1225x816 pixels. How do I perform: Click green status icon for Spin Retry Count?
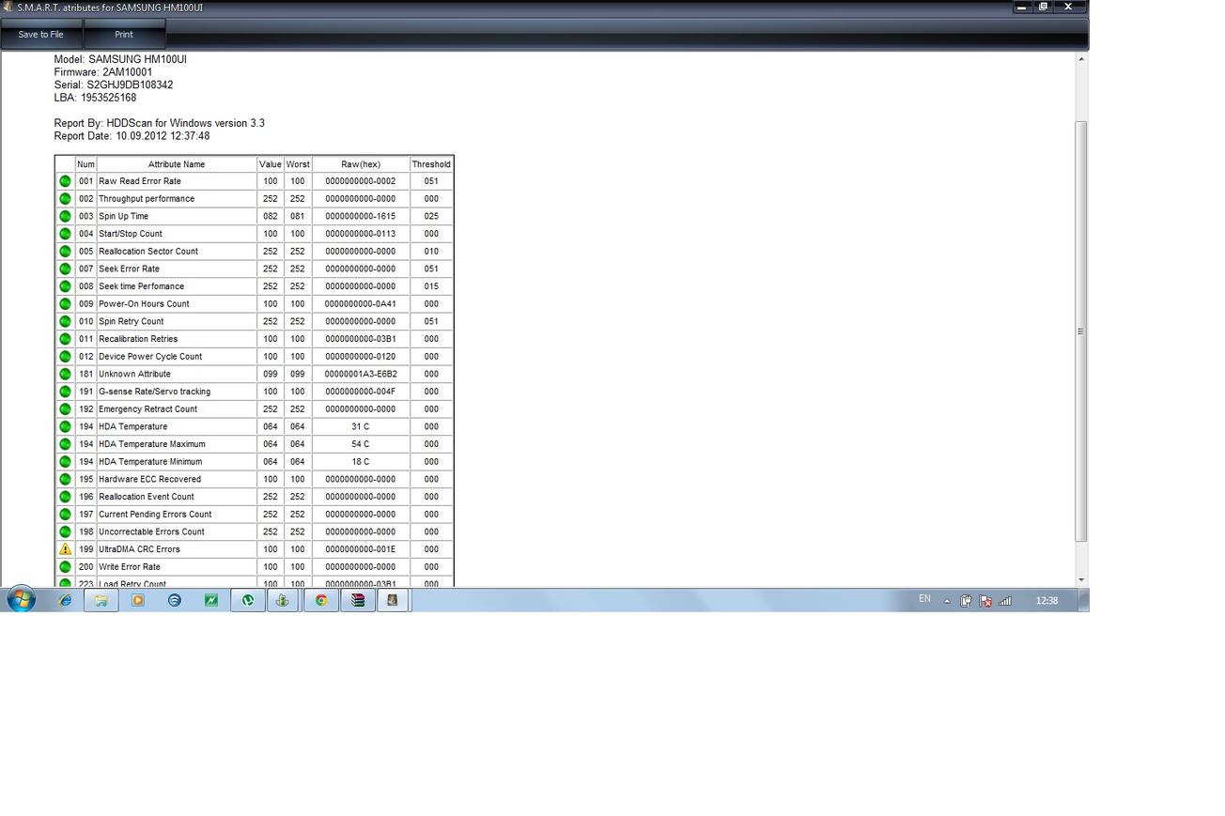pos(65,321)
